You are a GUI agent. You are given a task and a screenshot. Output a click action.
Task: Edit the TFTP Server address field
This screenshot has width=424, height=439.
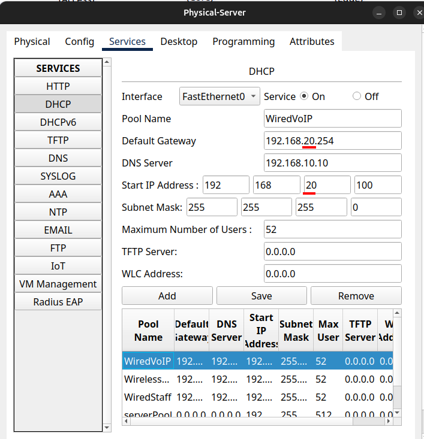click(x=333, y=251)
